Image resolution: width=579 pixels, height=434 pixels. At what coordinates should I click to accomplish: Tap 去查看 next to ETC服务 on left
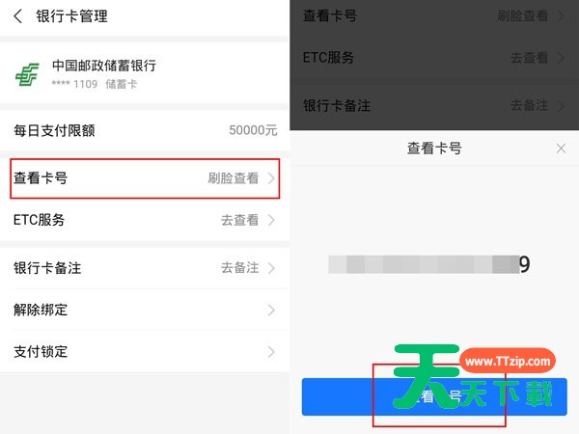point(240,220)
